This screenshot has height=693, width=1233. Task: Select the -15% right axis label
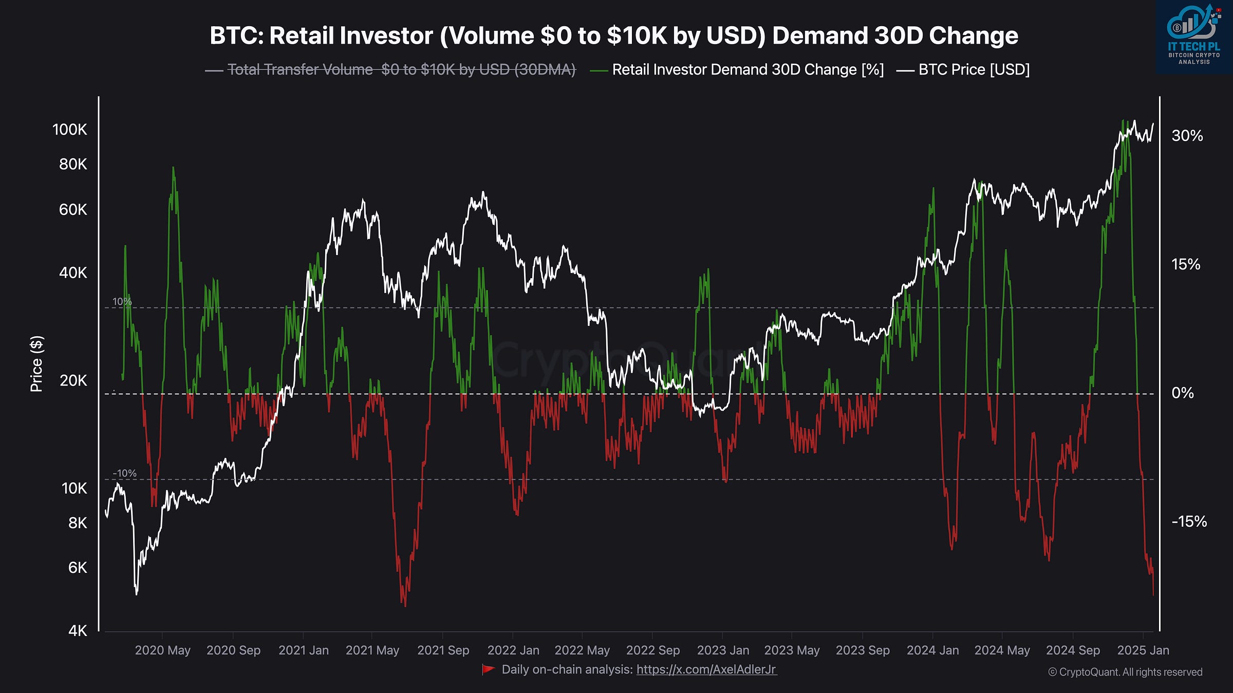(x=1189, y=522)
